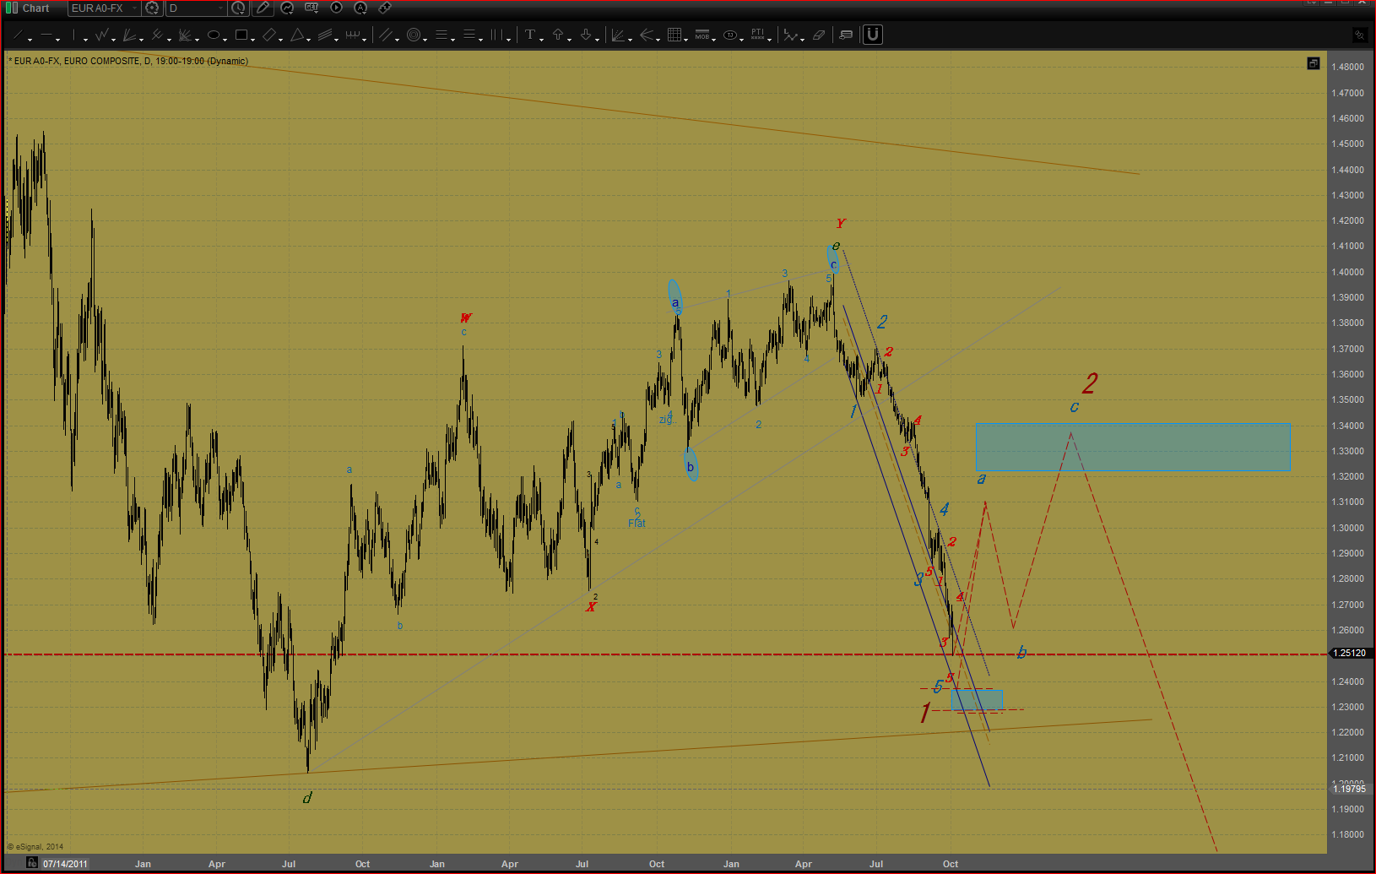1376x874 pixels.
Task: Select the down arrow marker tool
Action: point(586,35)
